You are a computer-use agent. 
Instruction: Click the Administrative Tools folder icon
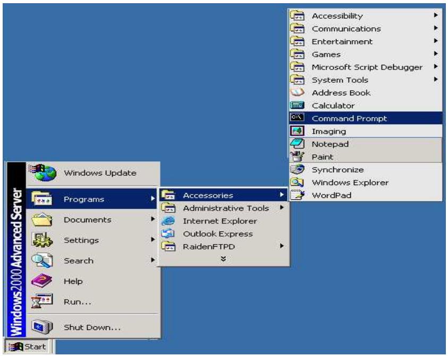coord(168,207)
